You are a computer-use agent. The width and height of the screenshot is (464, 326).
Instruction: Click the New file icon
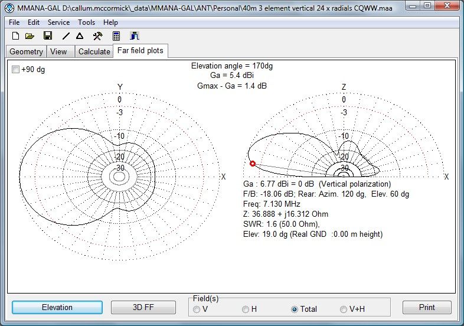point(16,36)
